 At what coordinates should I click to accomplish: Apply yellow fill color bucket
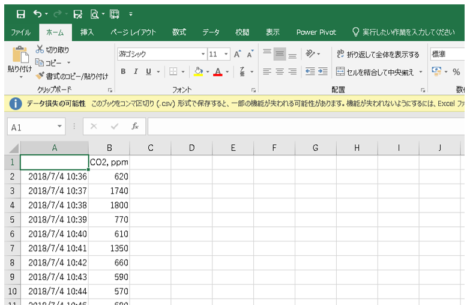click(198, 71)
